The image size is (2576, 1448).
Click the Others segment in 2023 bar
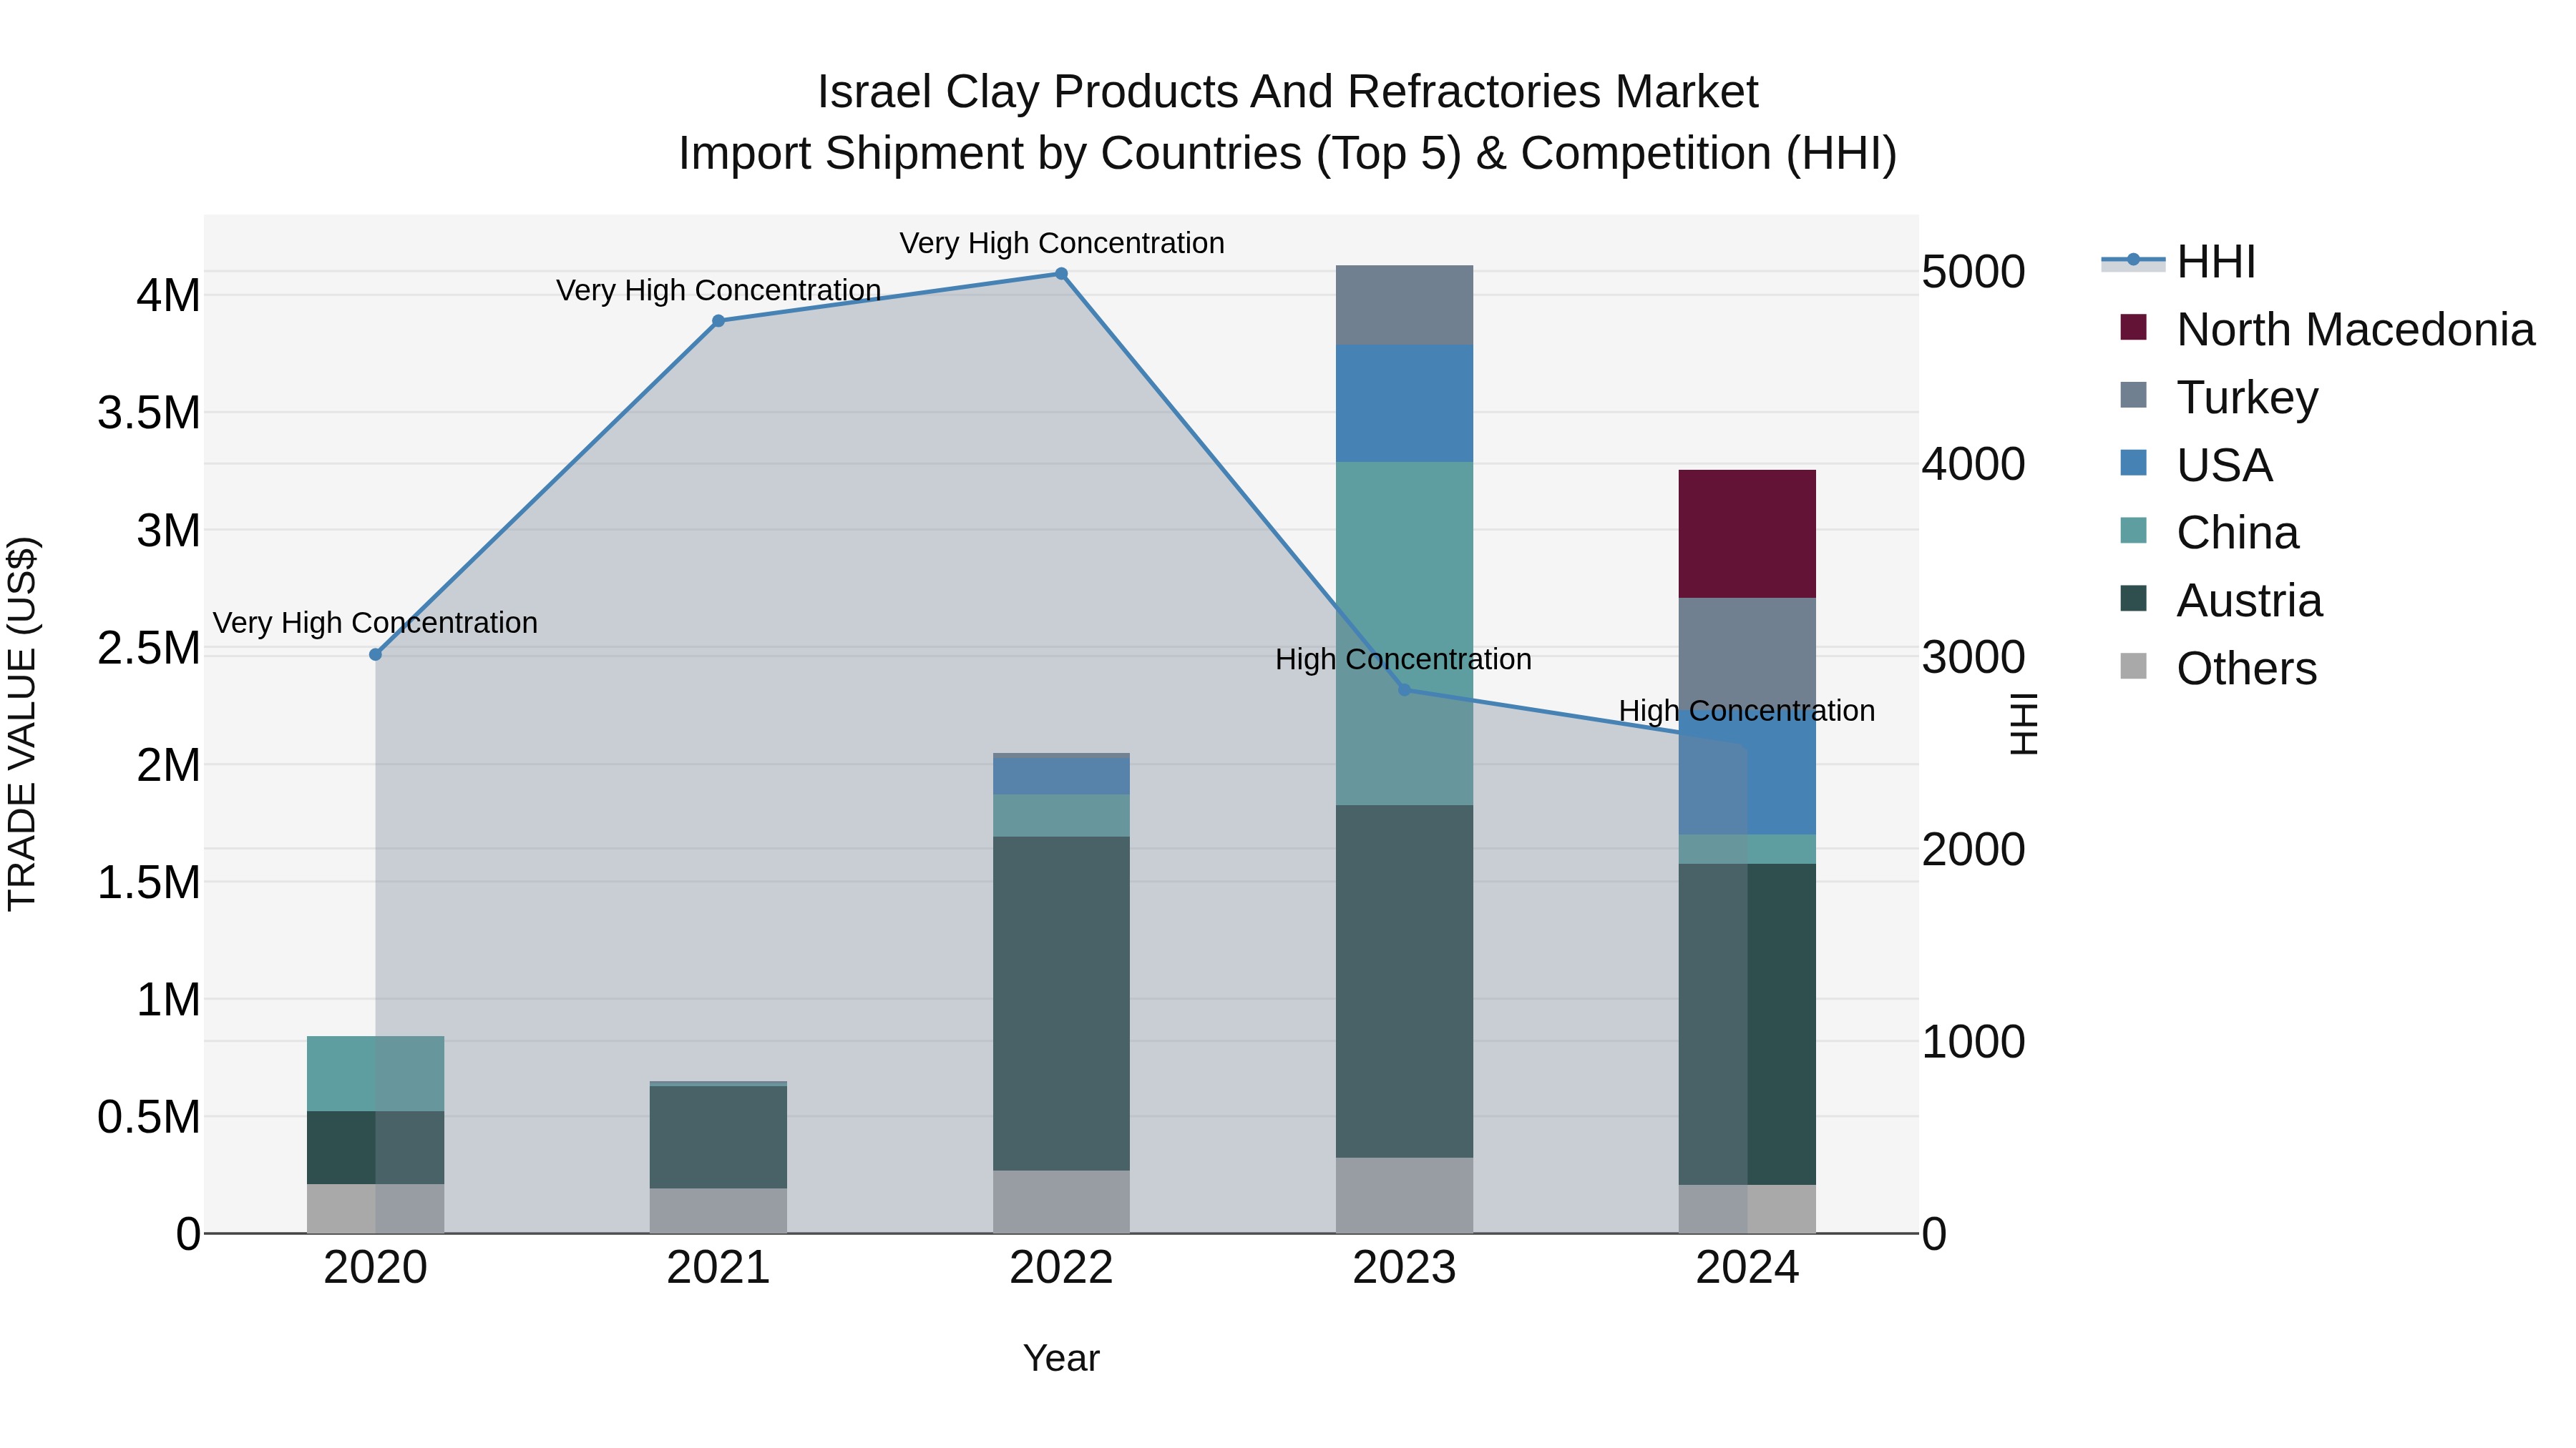tap(1404, 1195)
